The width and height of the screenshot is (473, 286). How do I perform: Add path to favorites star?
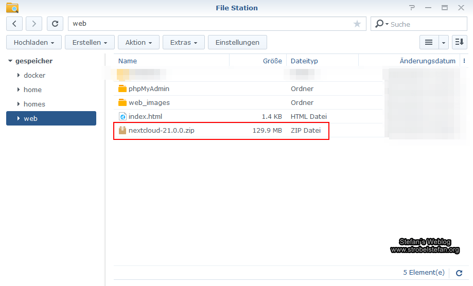(357, 24)
